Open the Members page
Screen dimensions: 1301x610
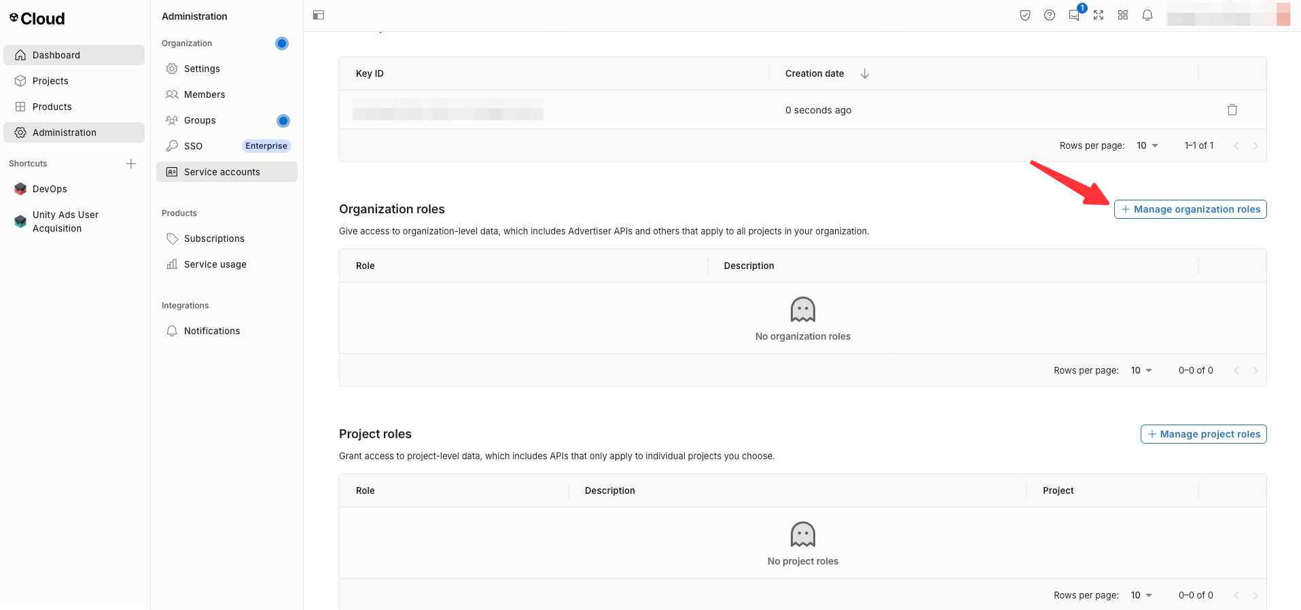pos(227,94)
